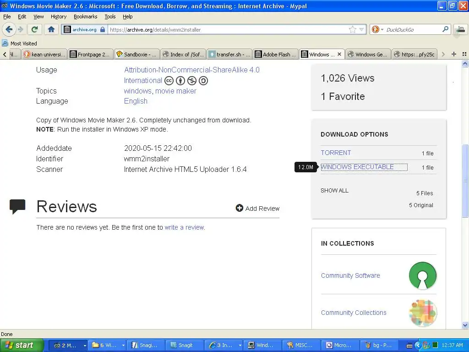Open the Bookmarks menu
Screen dimensions: 469x352
pos(86,16)
